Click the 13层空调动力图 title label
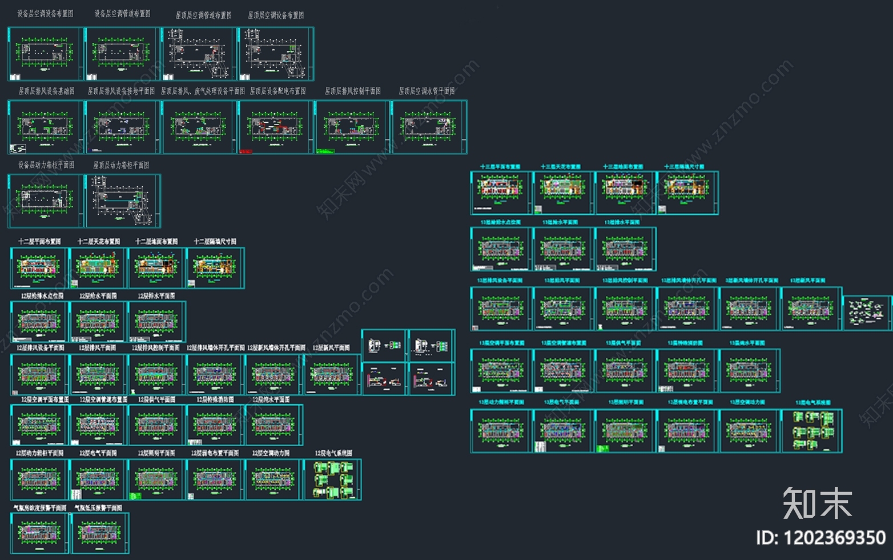The height and width of the screenshot is (560, 893). [x=747, y=402]
